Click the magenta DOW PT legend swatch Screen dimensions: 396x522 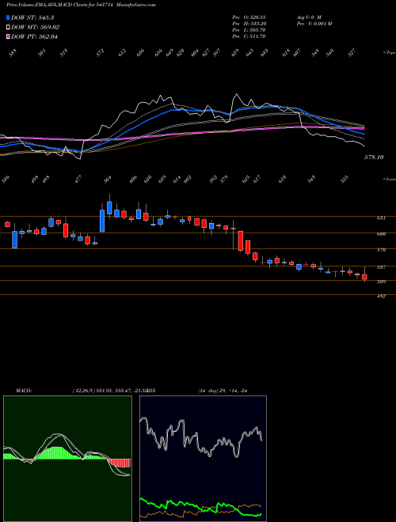click(8, 36)
